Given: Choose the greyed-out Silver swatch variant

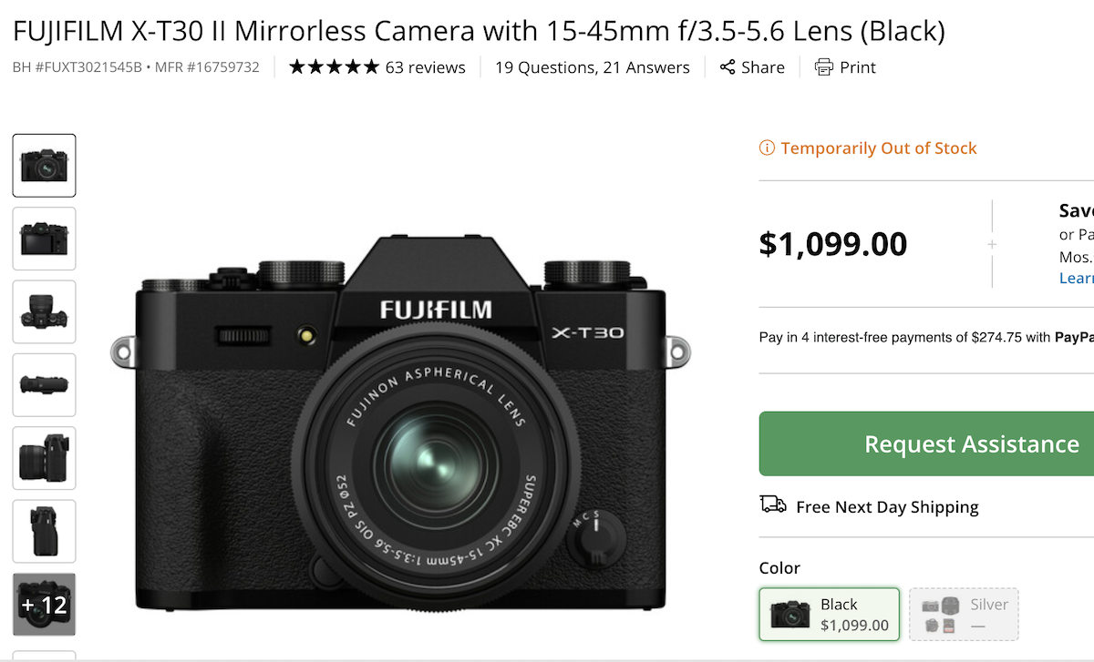Looking at the screenshot, I should point(963,614).
